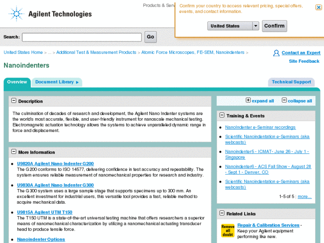Click the breadcrumb ellipsis text
Screen dimensions: 324x243
click(x=49, y=53)
